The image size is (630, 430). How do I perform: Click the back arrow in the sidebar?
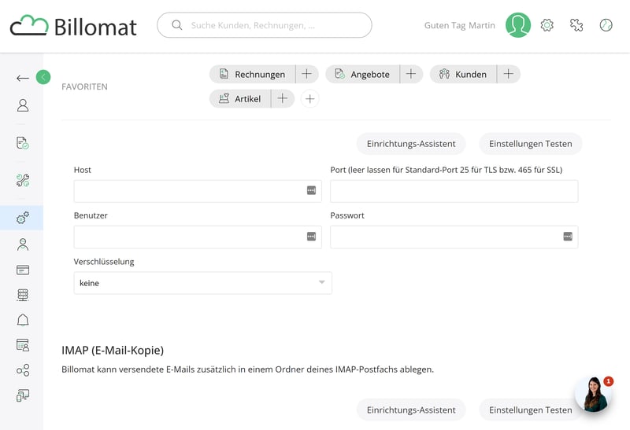click(x=23, y=78)
